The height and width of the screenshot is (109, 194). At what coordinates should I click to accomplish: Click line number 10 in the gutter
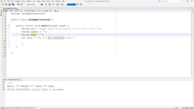5,41
